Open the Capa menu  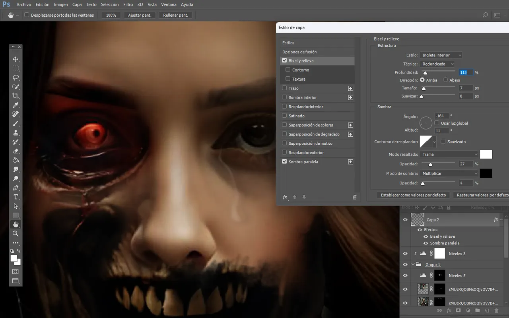coord(77,4)
